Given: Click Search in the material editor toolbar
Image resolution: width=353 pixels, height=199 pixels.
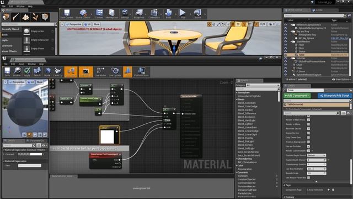Looking at the screenshot, I should tap(37, 72).
